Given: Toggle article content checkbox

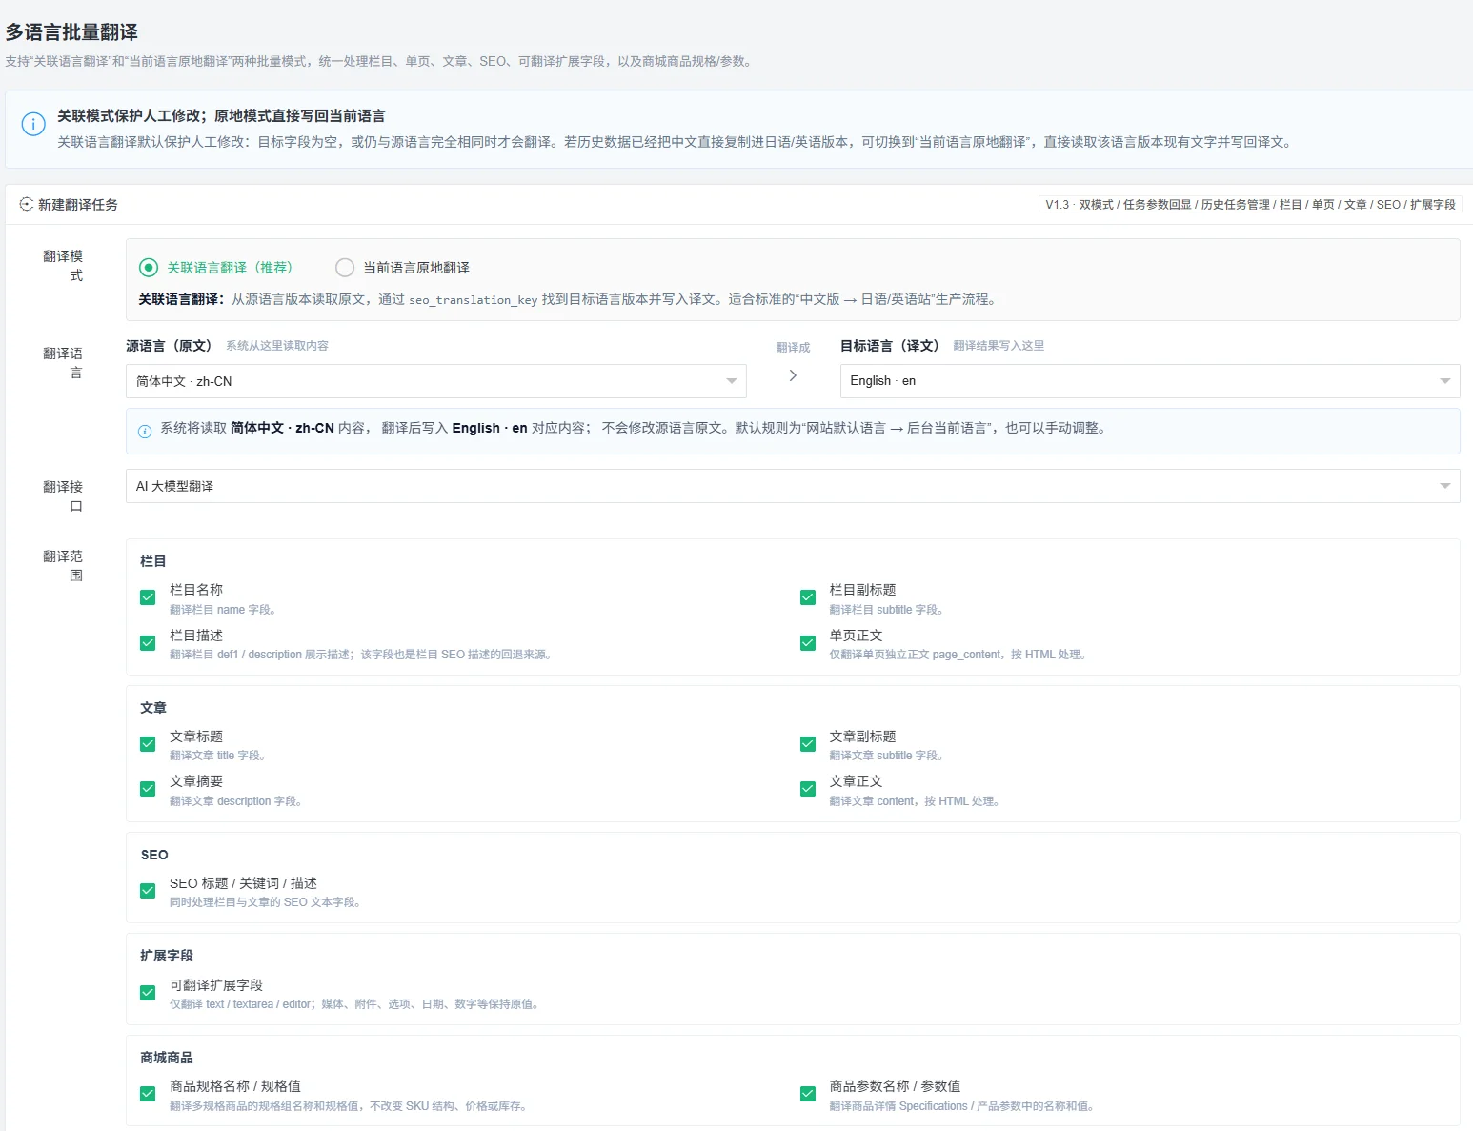Looking at the screenshot, I should pyautogui.click(x=808, y=789).
